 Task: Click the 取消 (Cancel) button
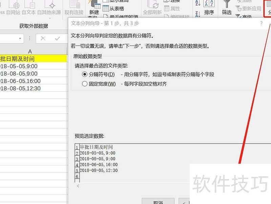158,202
